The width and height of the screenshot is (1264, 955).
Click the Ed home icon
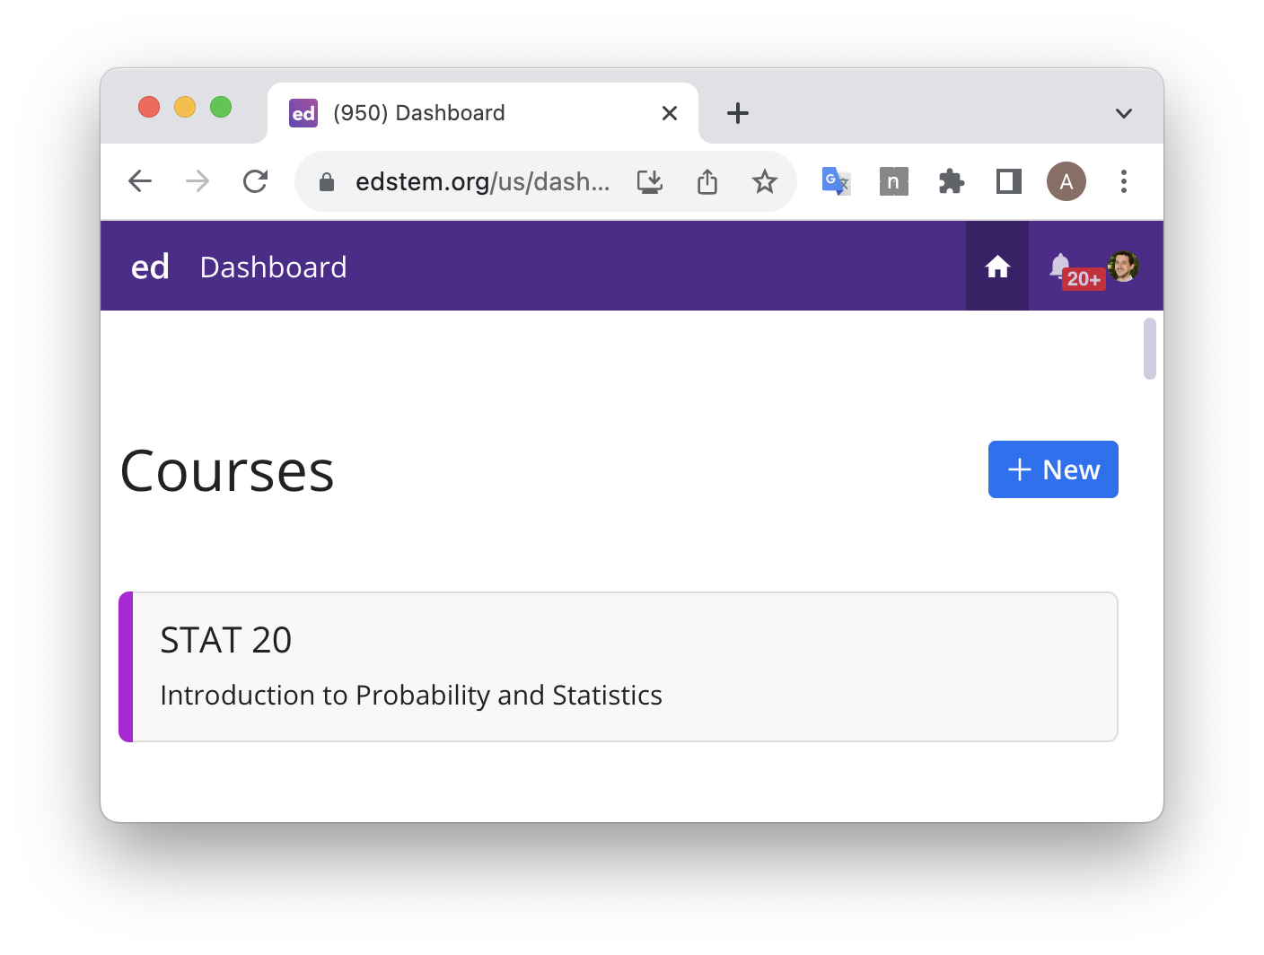pyautogui.click(x=997, y=267)
